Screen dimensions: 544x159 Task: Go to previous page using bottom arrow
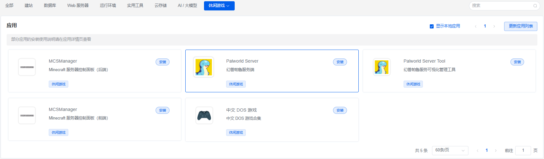(x=477, y=150)
